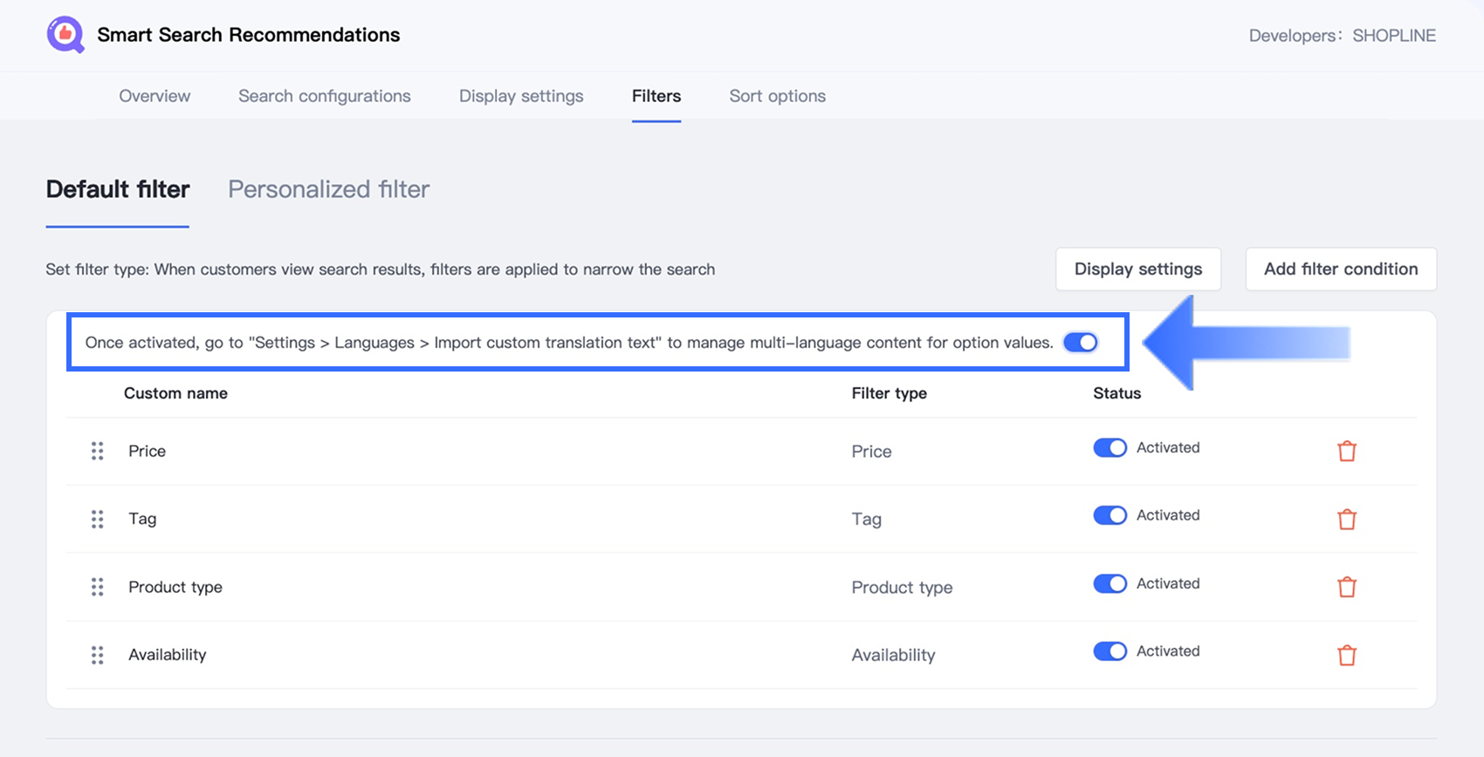Click the drag handle beside Availability
Image resolution: width=1484 pixels, height=757 pixels.
(x=97, y=655)
